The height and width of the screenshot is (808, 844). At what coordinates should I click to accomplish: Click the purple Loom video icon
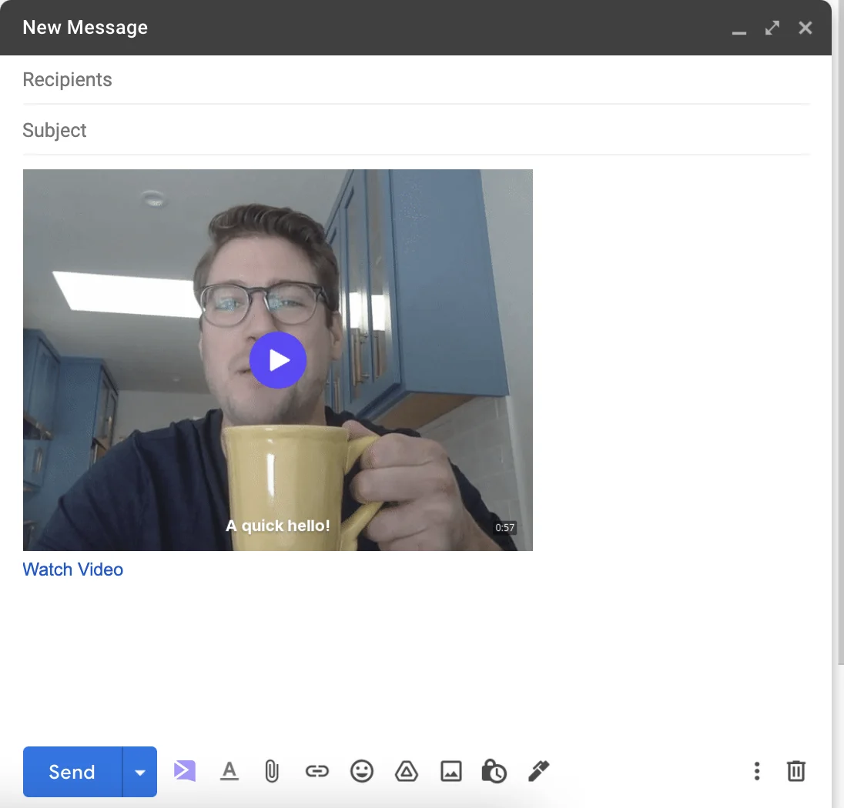tap(185, 771)
